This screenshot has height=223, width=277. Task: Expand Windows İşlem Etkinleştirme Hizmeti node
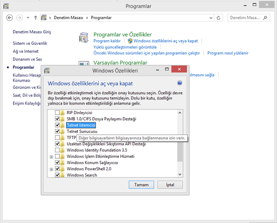tap(51, 157)
